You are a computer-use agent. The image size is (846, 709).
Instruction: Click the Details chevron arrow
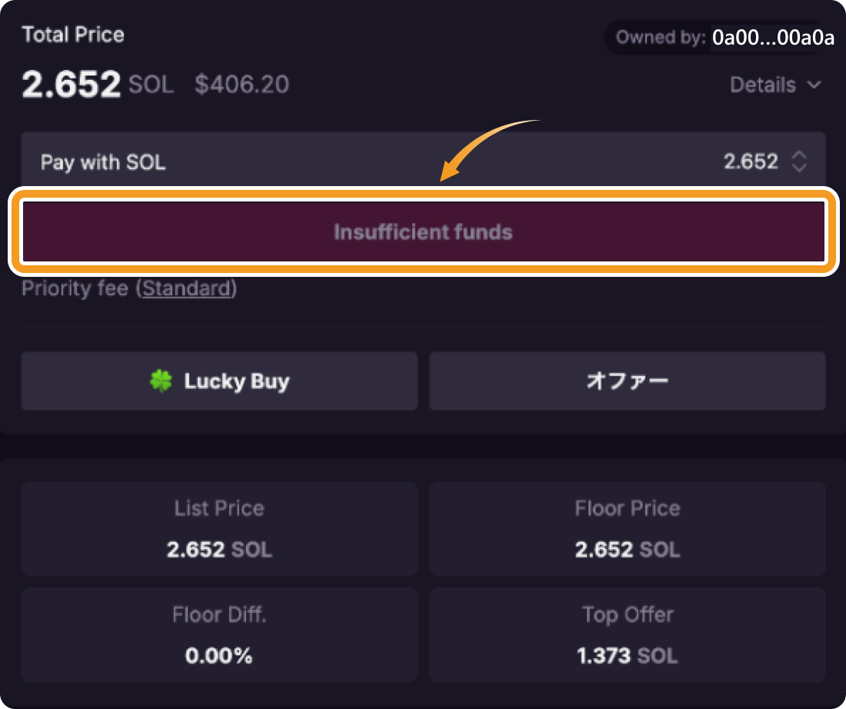[x=814, y=85]
